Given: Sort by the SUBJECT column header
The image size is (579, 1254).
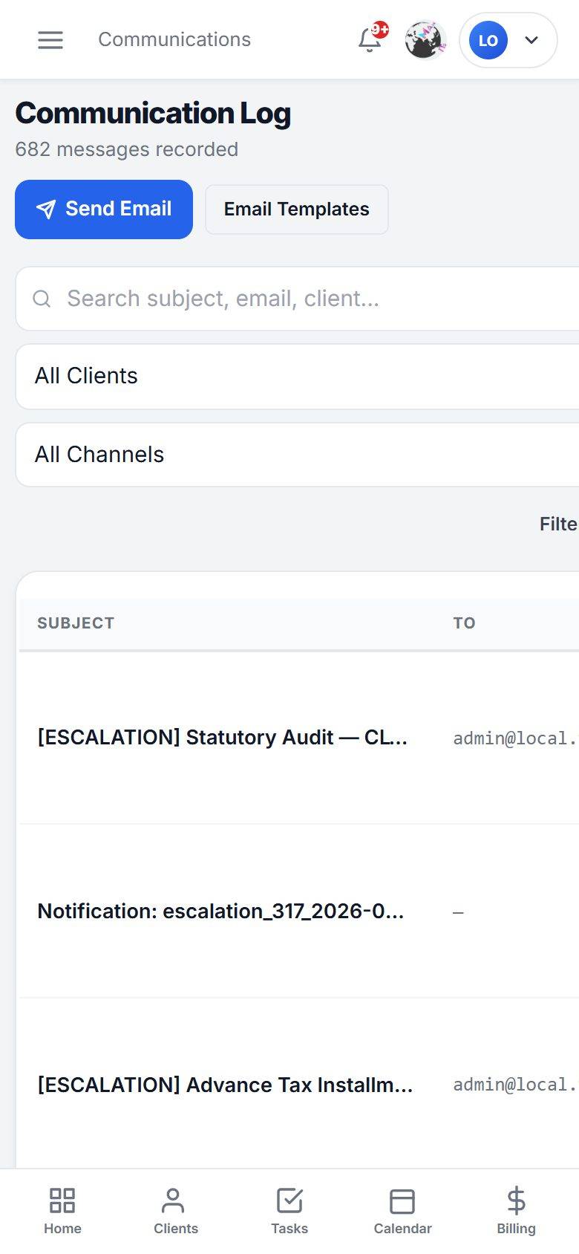Looking at the screenshot, I should coord(76,623).
